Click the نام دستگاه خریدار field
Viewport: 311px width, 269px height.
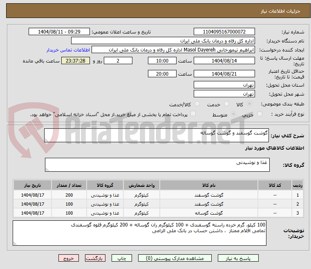(163, 41)
